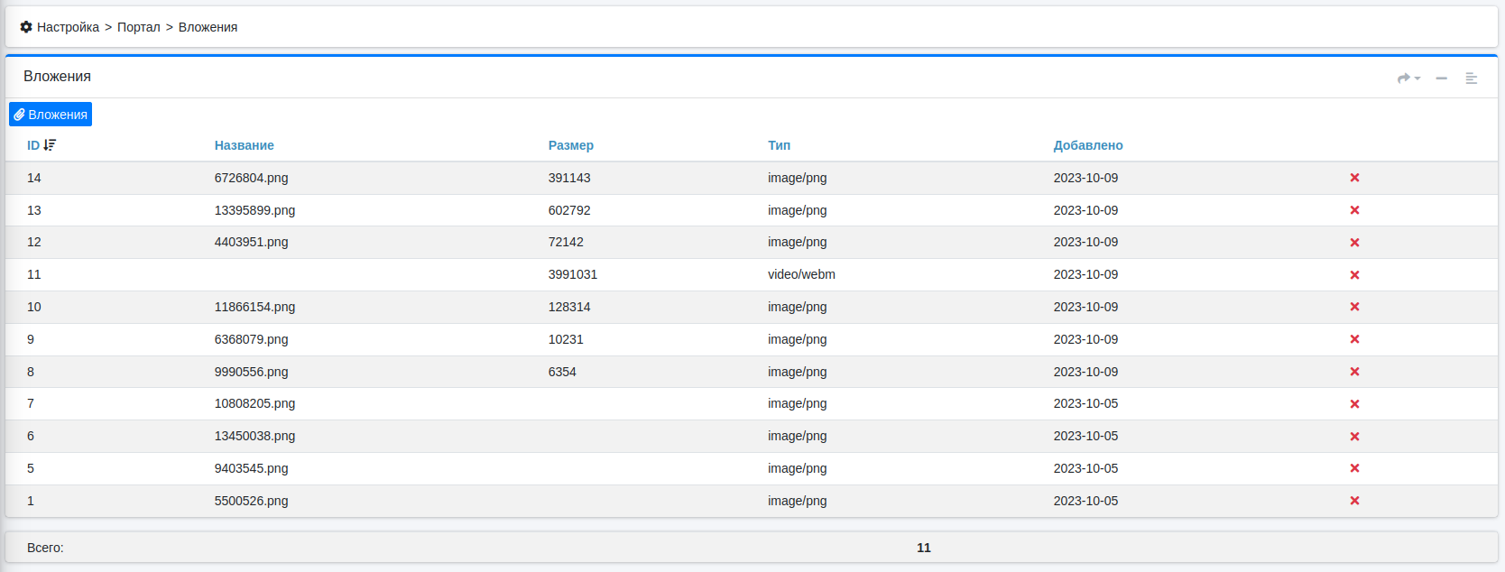Screen dimensions: 1505x572
Task: Remove the video/webm attachment row 11
Action: [1353, 275]
